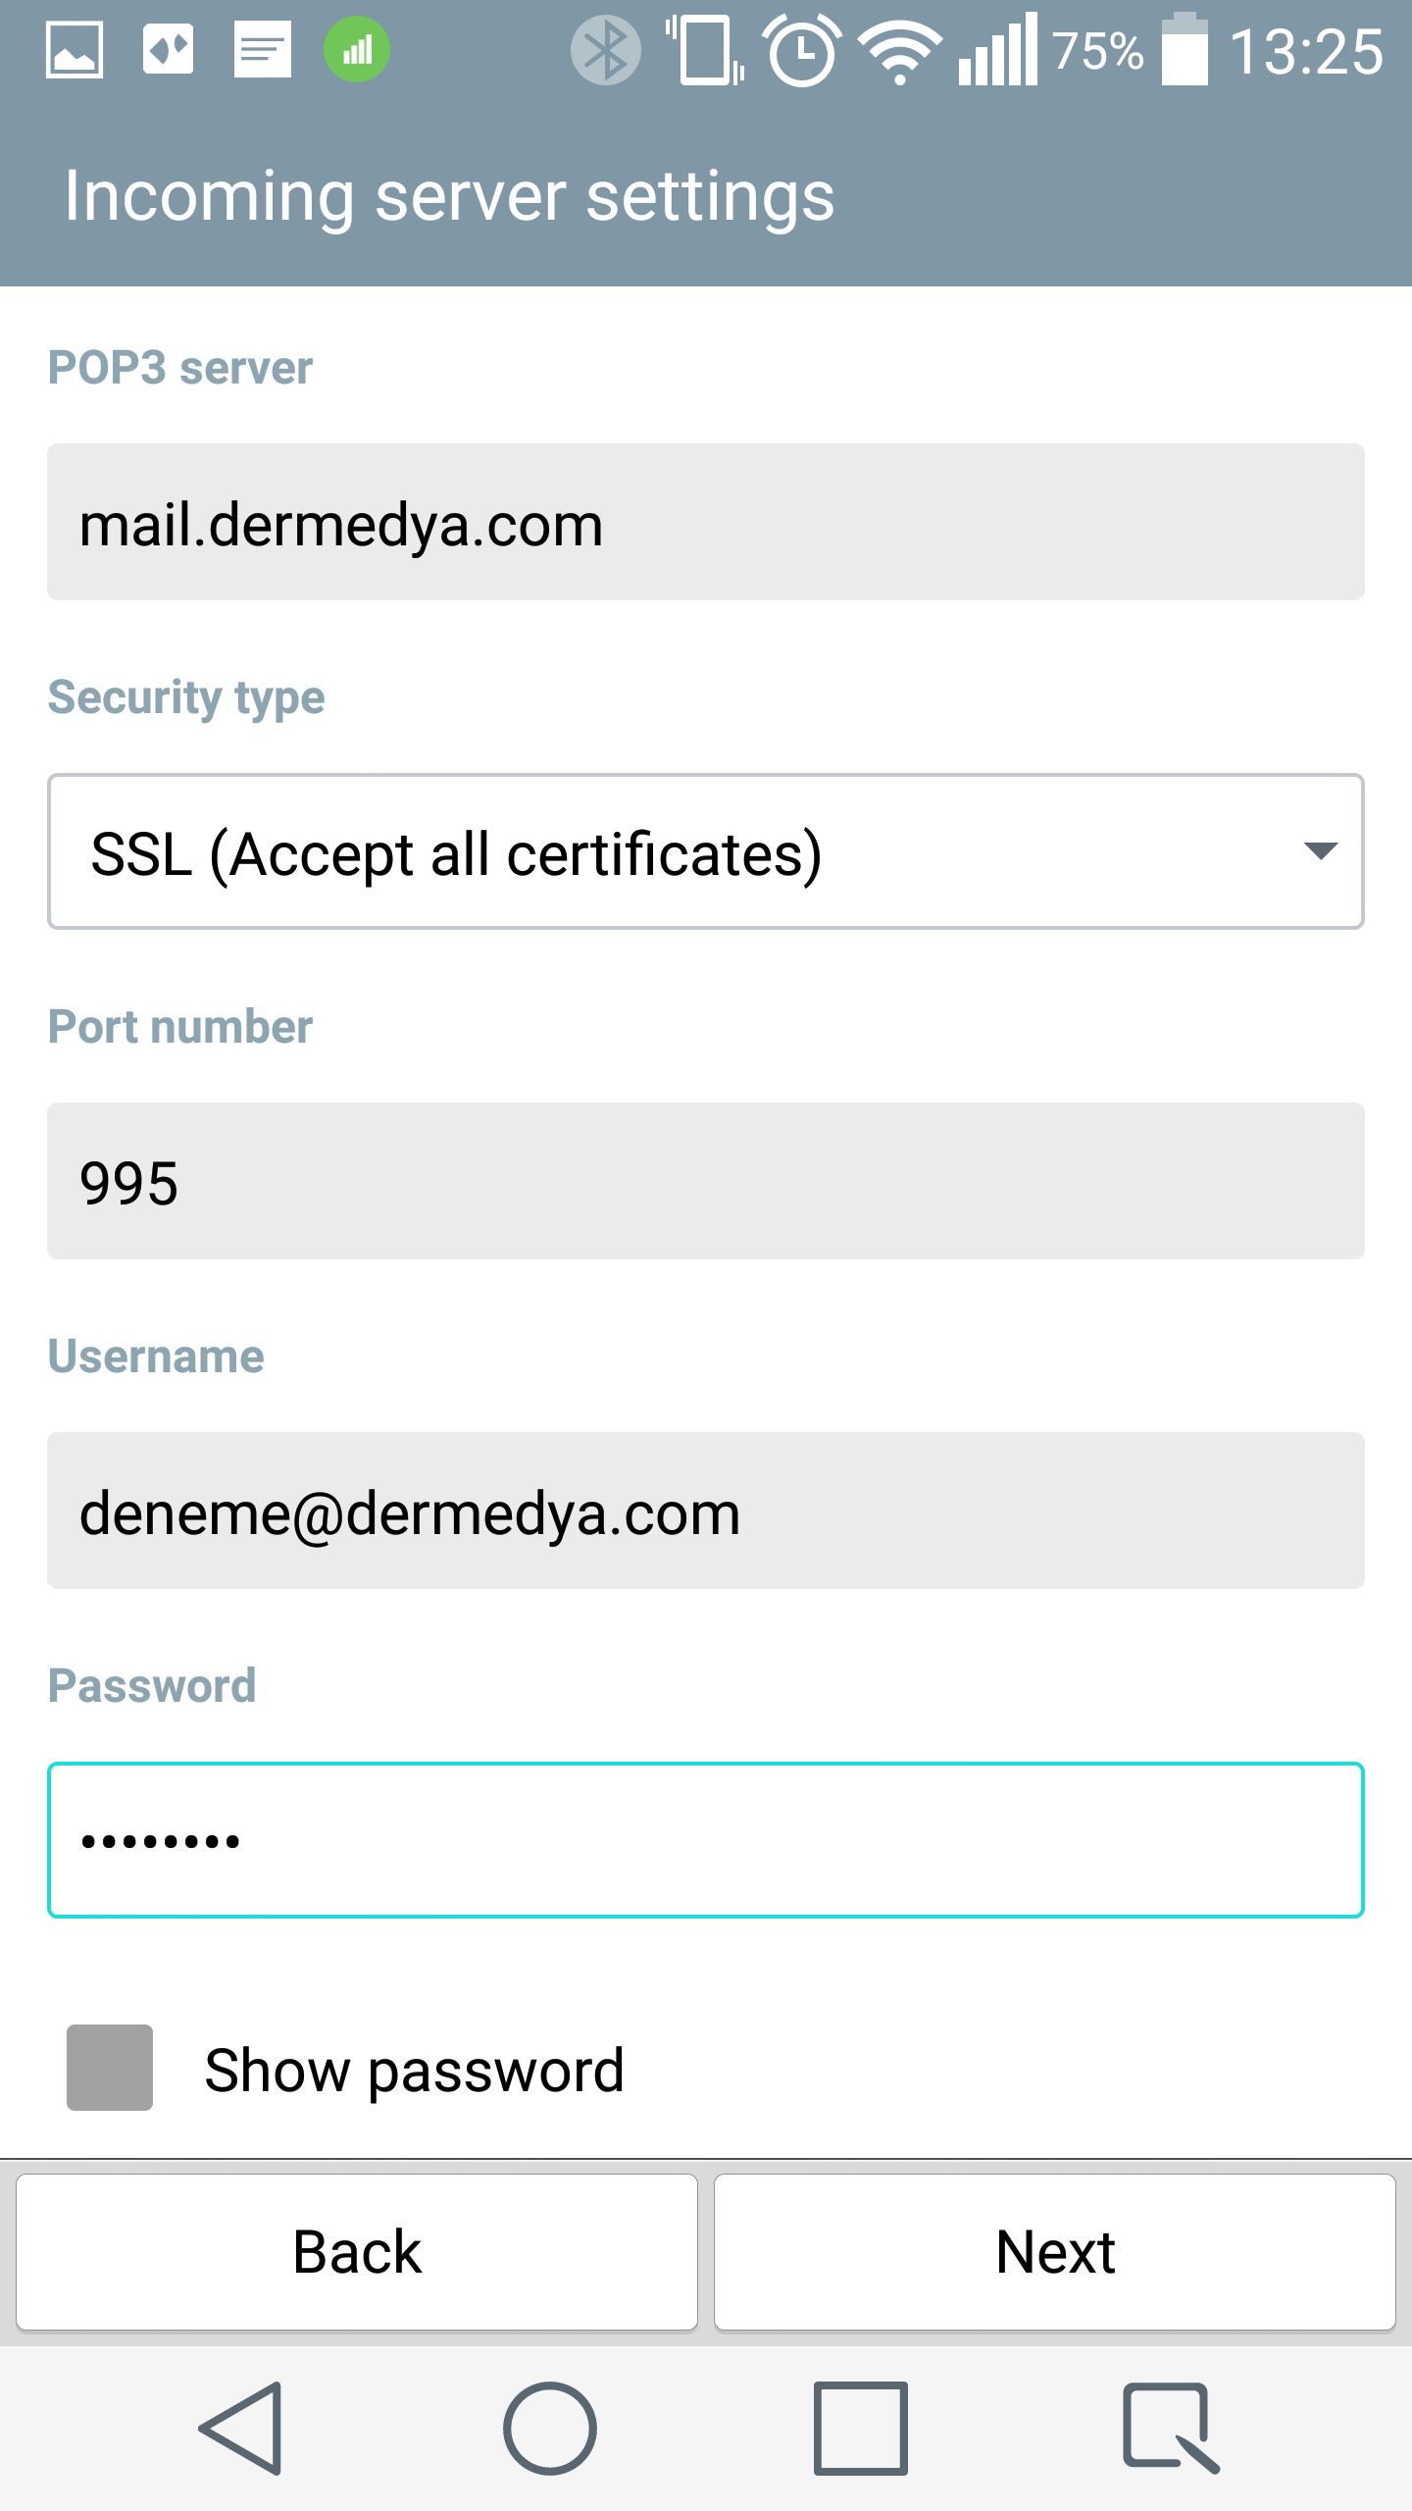Go to the Next setup step

1055,2252
